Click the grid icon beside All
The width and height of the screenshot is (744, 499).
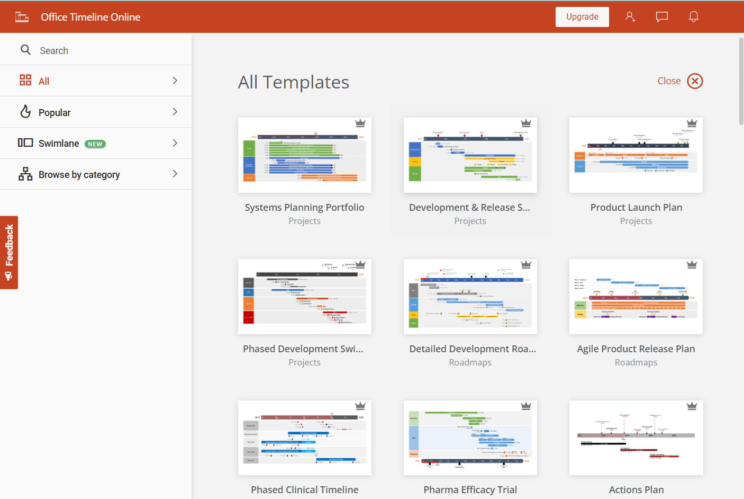click(x=25, y=80)
